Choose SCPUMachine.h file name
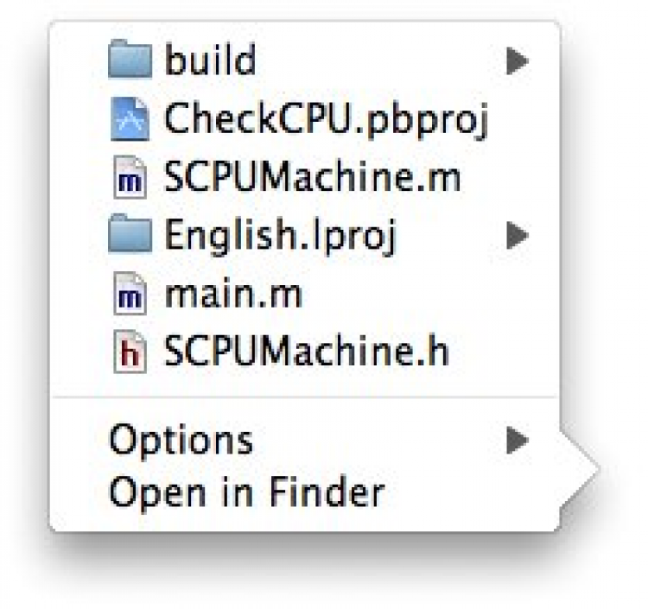 pyautogui.click(x=306, y=354)
